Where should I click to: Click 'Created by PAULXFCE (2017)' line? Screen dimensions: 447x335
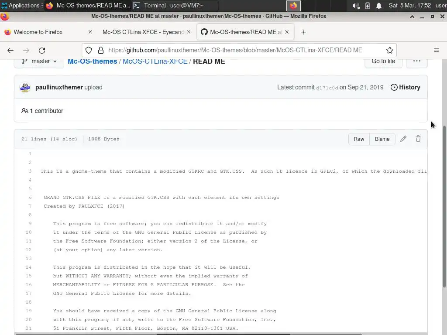point(84,206)
